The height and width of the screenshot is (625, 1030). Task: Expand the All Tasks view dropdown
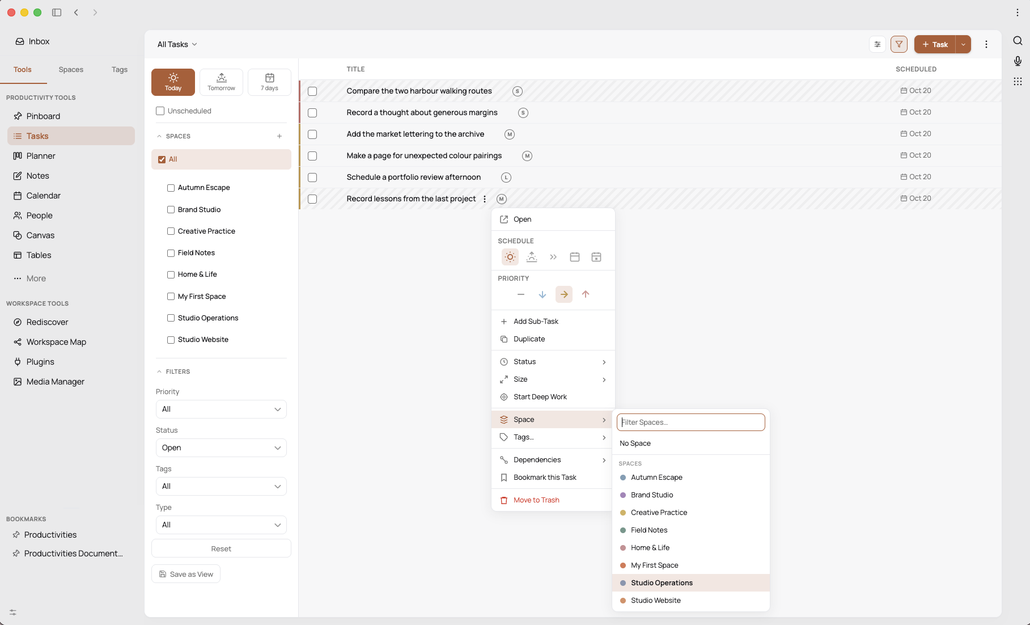[x=177, y=44]
